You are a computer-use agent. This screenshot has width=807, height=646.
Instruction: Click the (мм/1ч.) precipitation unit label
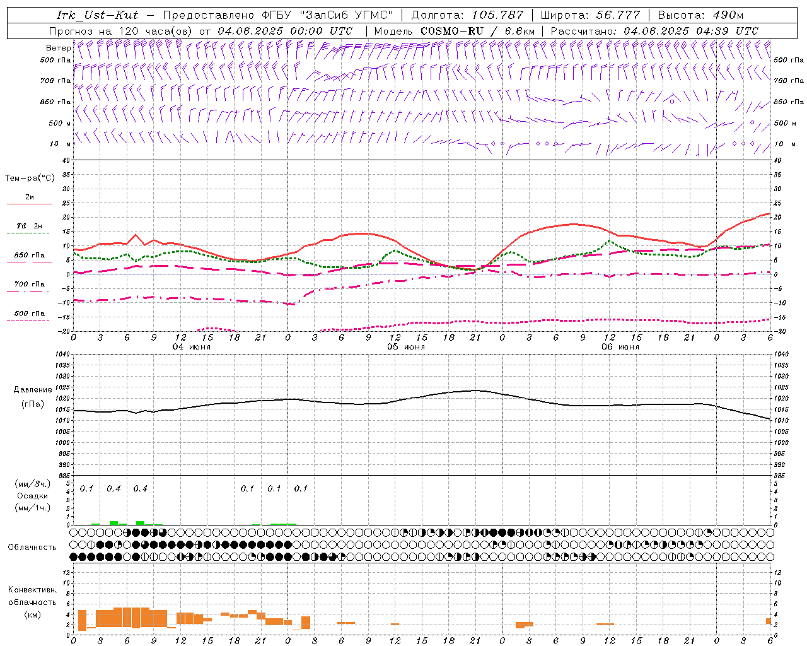(33, 508)
